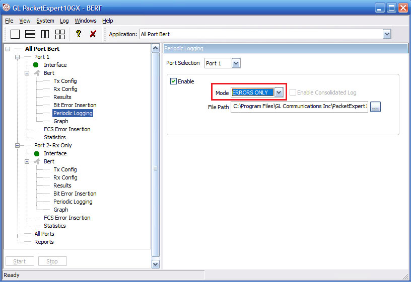Screen dimensions: 411x282
Task: Select Bit Error Insertion under Port 1
Action: pos(75,105)
